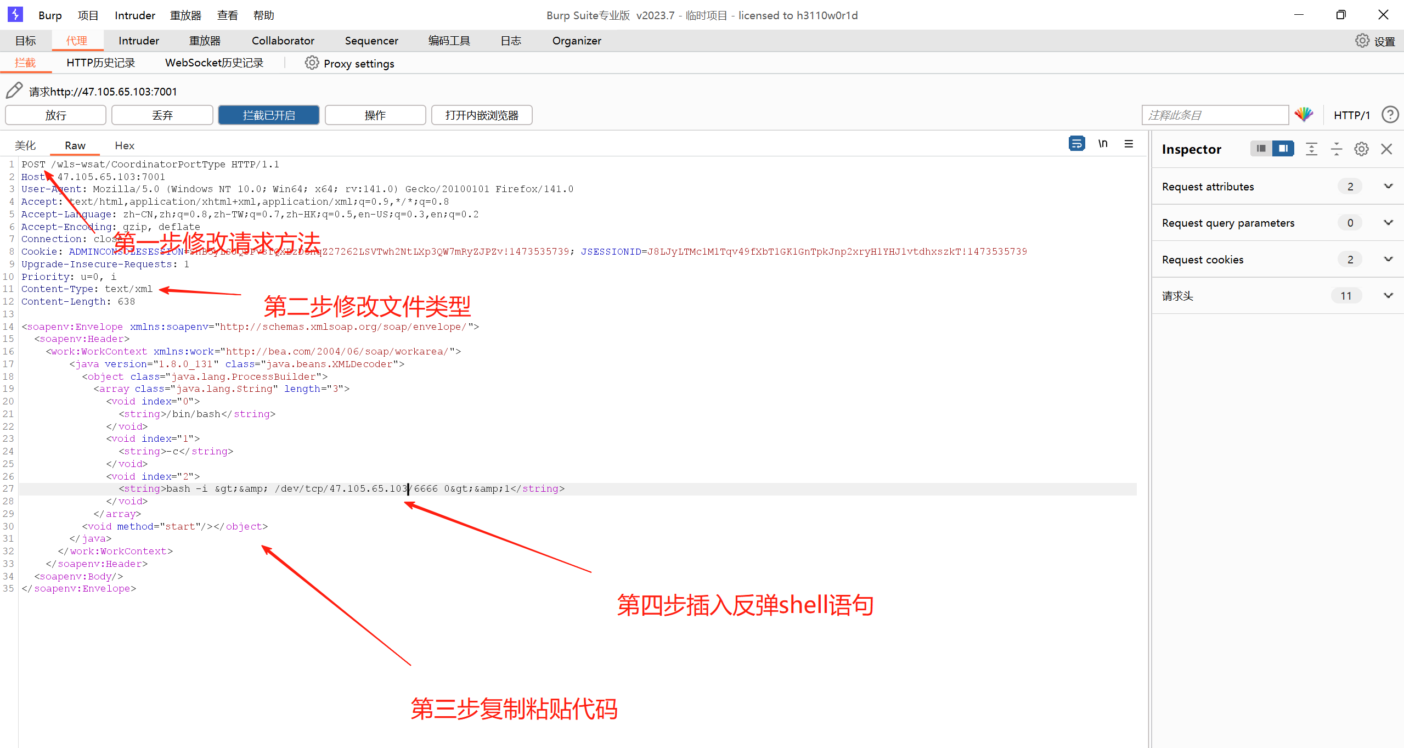This screenshot has width=1404, height=748.
Task: Expand the 请求头 section
Action: (x=1388, y=295)
